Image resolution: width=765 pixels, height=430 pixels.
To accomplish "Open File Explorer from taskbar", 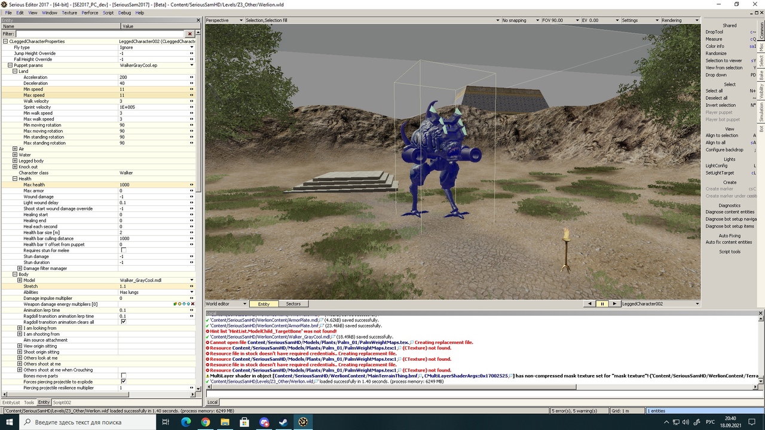I will click(x=225, y=422).
